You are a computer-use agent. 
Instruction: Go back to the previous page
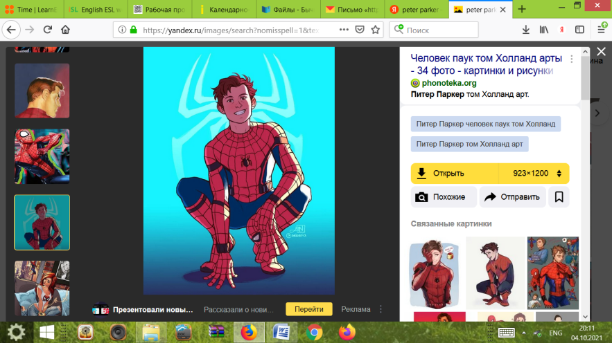pyautogui.click(x=11, y=30)
